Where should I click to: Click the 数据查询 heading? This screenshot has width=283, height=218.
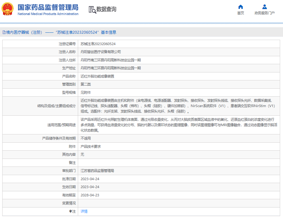click(106, 9)
